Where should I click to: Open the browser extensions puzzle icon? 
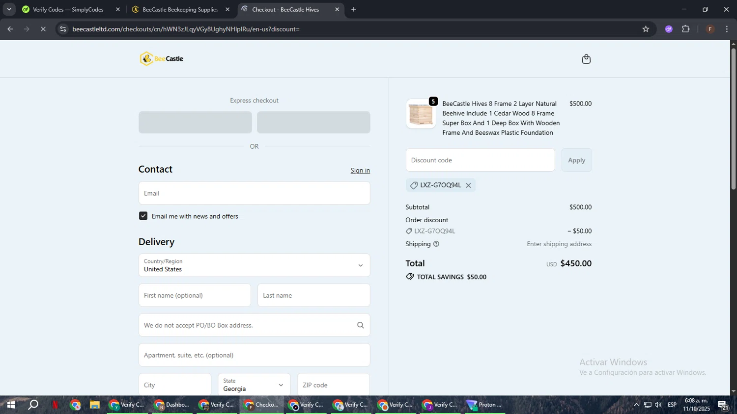click(x=686, y=29)
